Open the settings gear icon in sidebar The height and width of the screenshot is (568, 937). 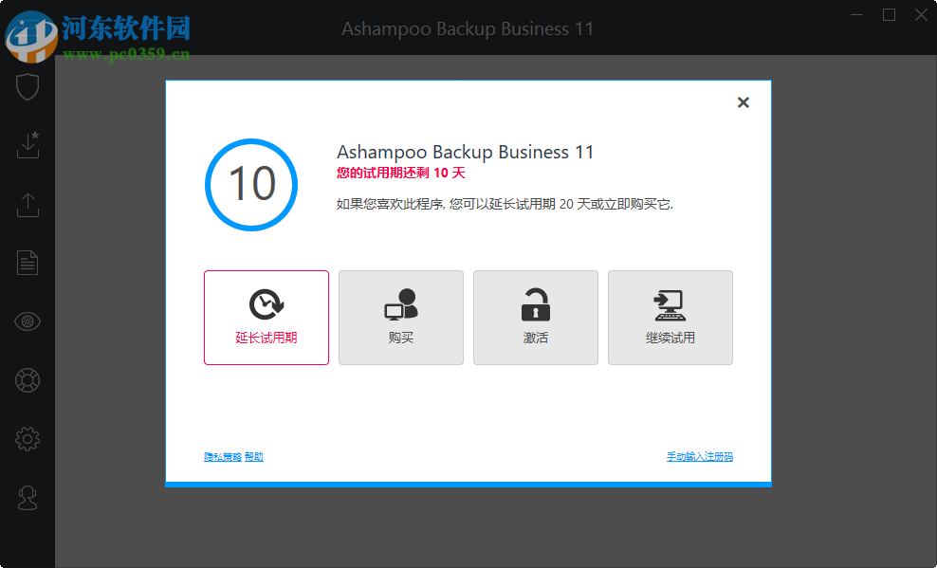click(28, 438)
